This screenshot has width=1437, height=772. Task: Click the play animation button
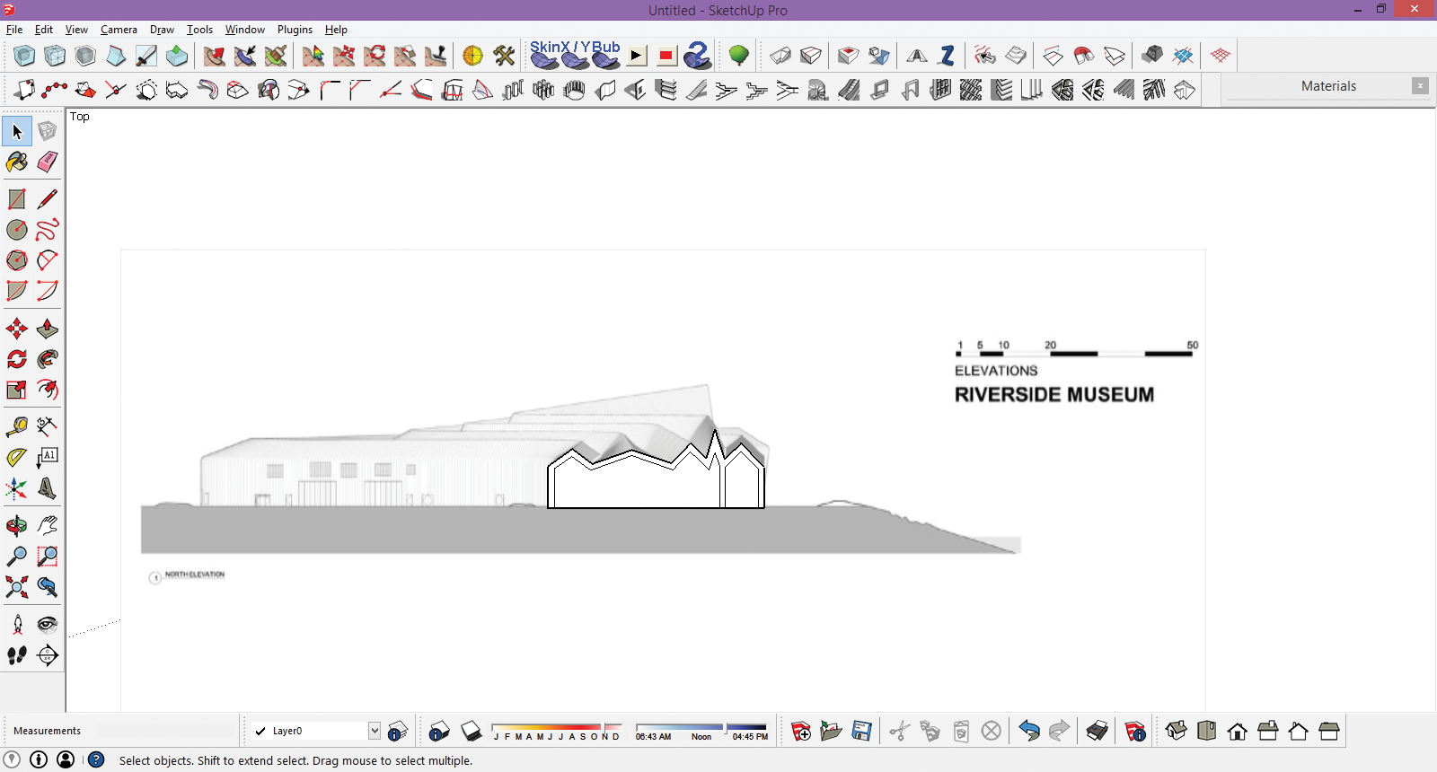pyautogui.click(x=637, y=56)
